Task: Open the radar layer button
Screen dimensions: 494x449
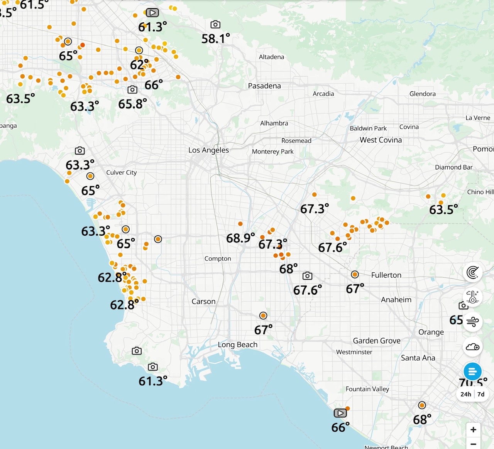Action: pyautogui.click(x=472, y=272)
